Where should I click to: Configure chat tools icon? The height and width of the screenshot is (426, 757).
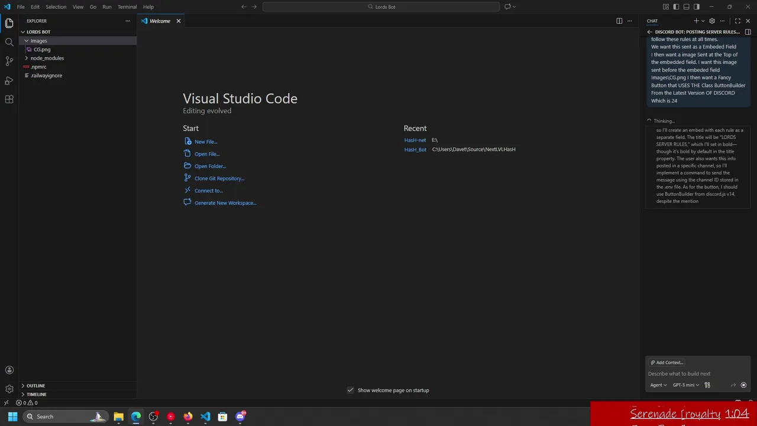click(707, 385)
